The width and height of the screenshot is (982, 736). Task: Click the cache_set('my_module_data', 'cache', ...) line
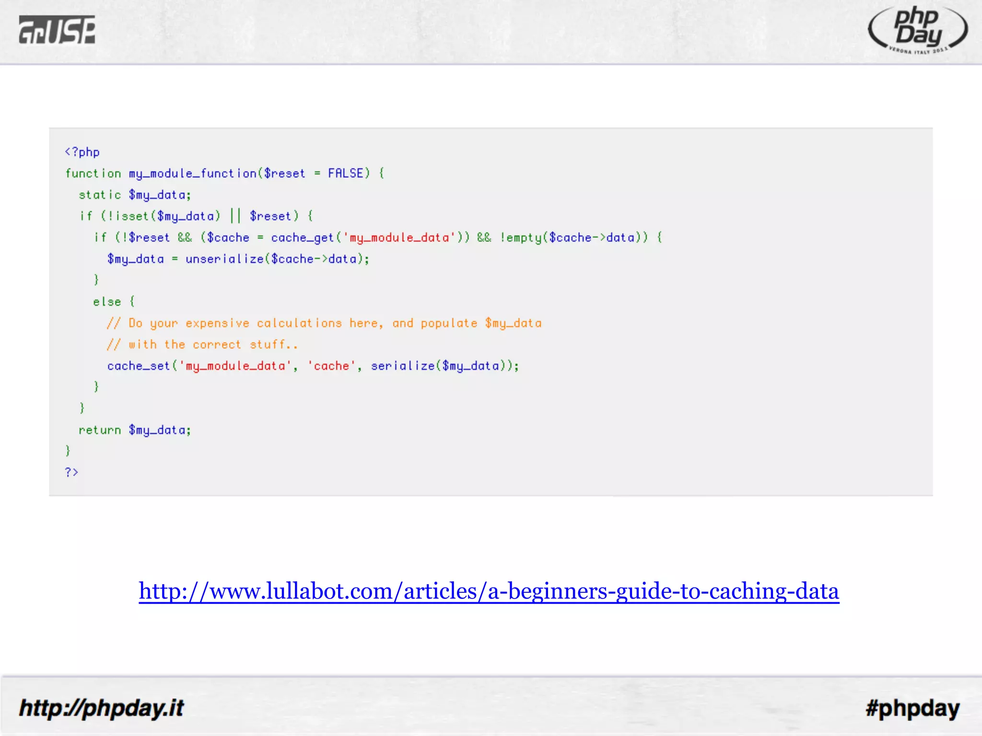313,366
